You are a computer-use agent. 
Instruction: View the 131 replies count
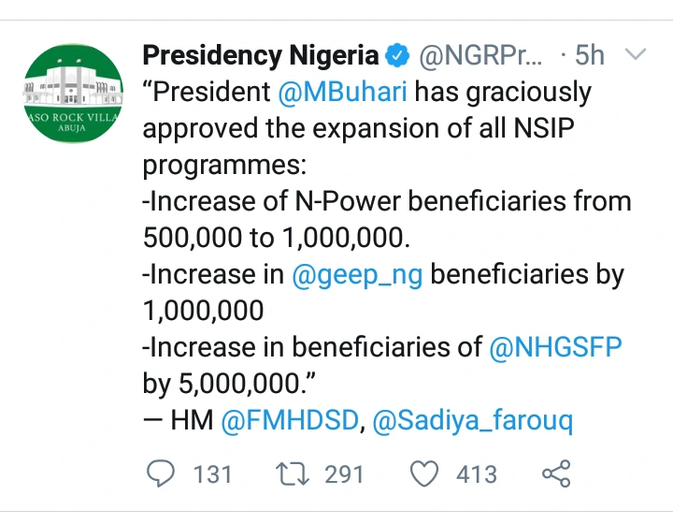[212, 474]
